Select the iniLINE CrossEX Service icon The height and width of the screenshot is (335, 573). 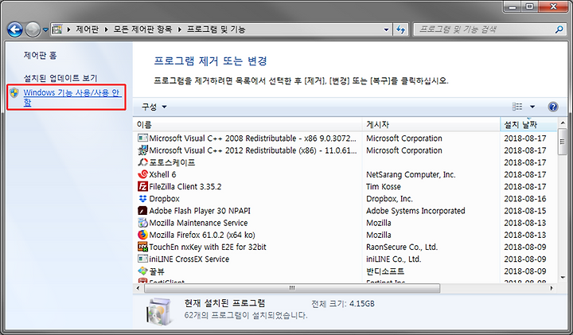tap(142, 259)
